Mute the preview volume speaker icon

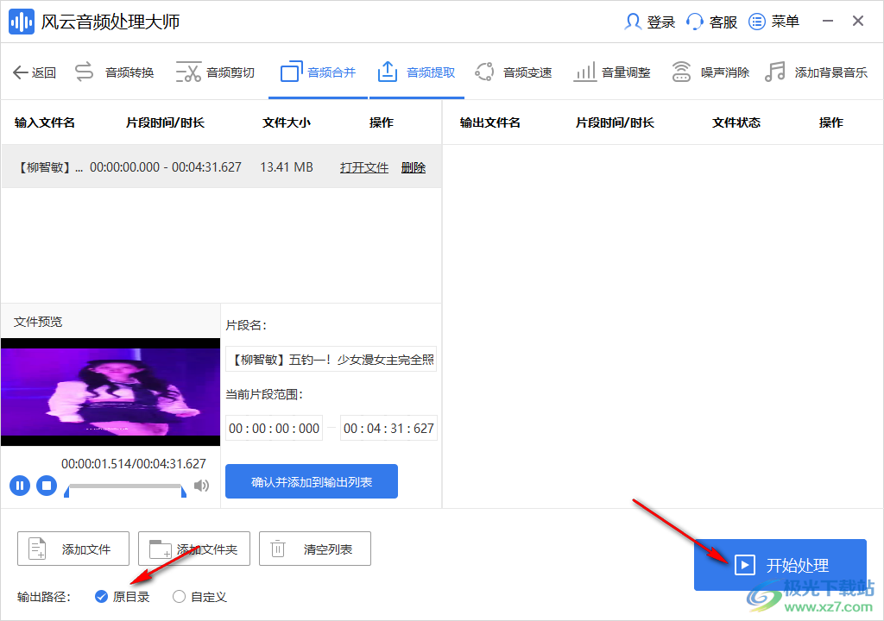click(201, 485)
